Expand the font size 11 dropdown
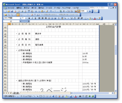Viewport: 122px width, 103px height. pos(26,18)
